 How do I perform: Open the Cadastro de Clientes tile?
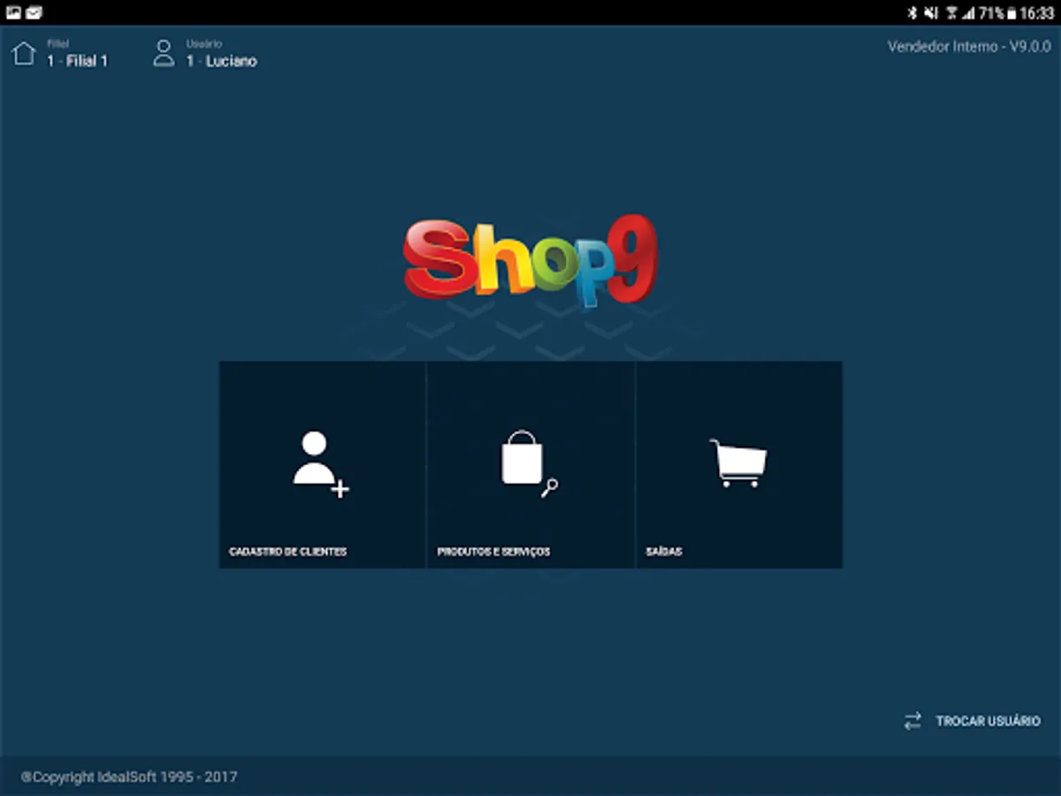pos(323,464)
